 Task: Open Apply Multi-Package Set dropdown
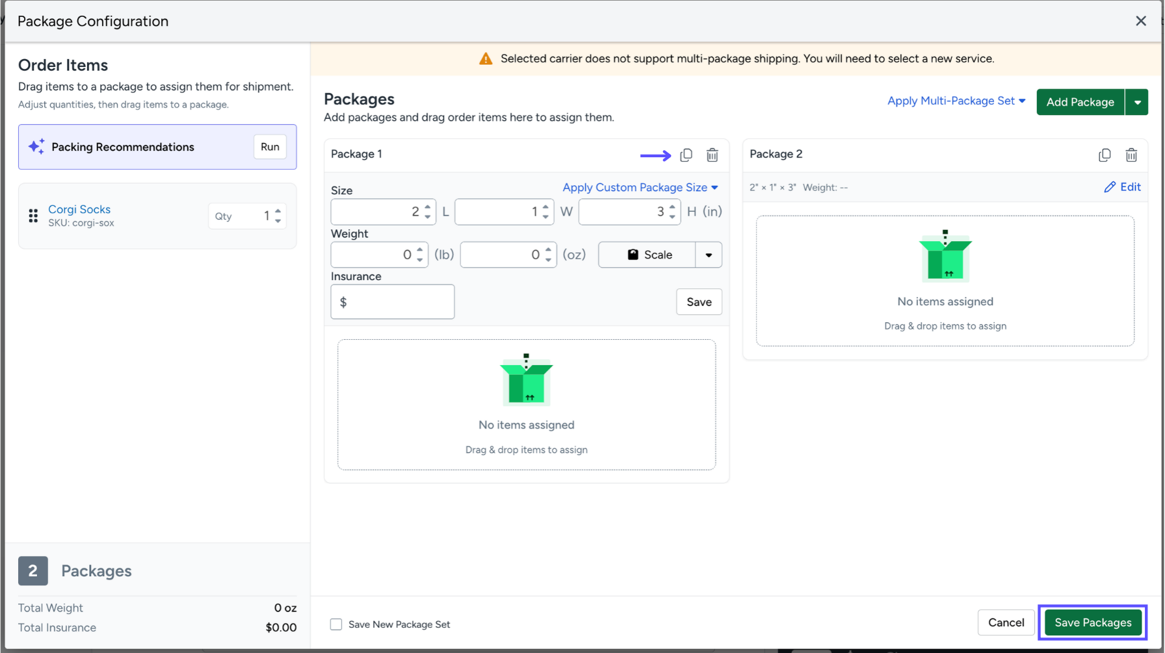point(956,101)
